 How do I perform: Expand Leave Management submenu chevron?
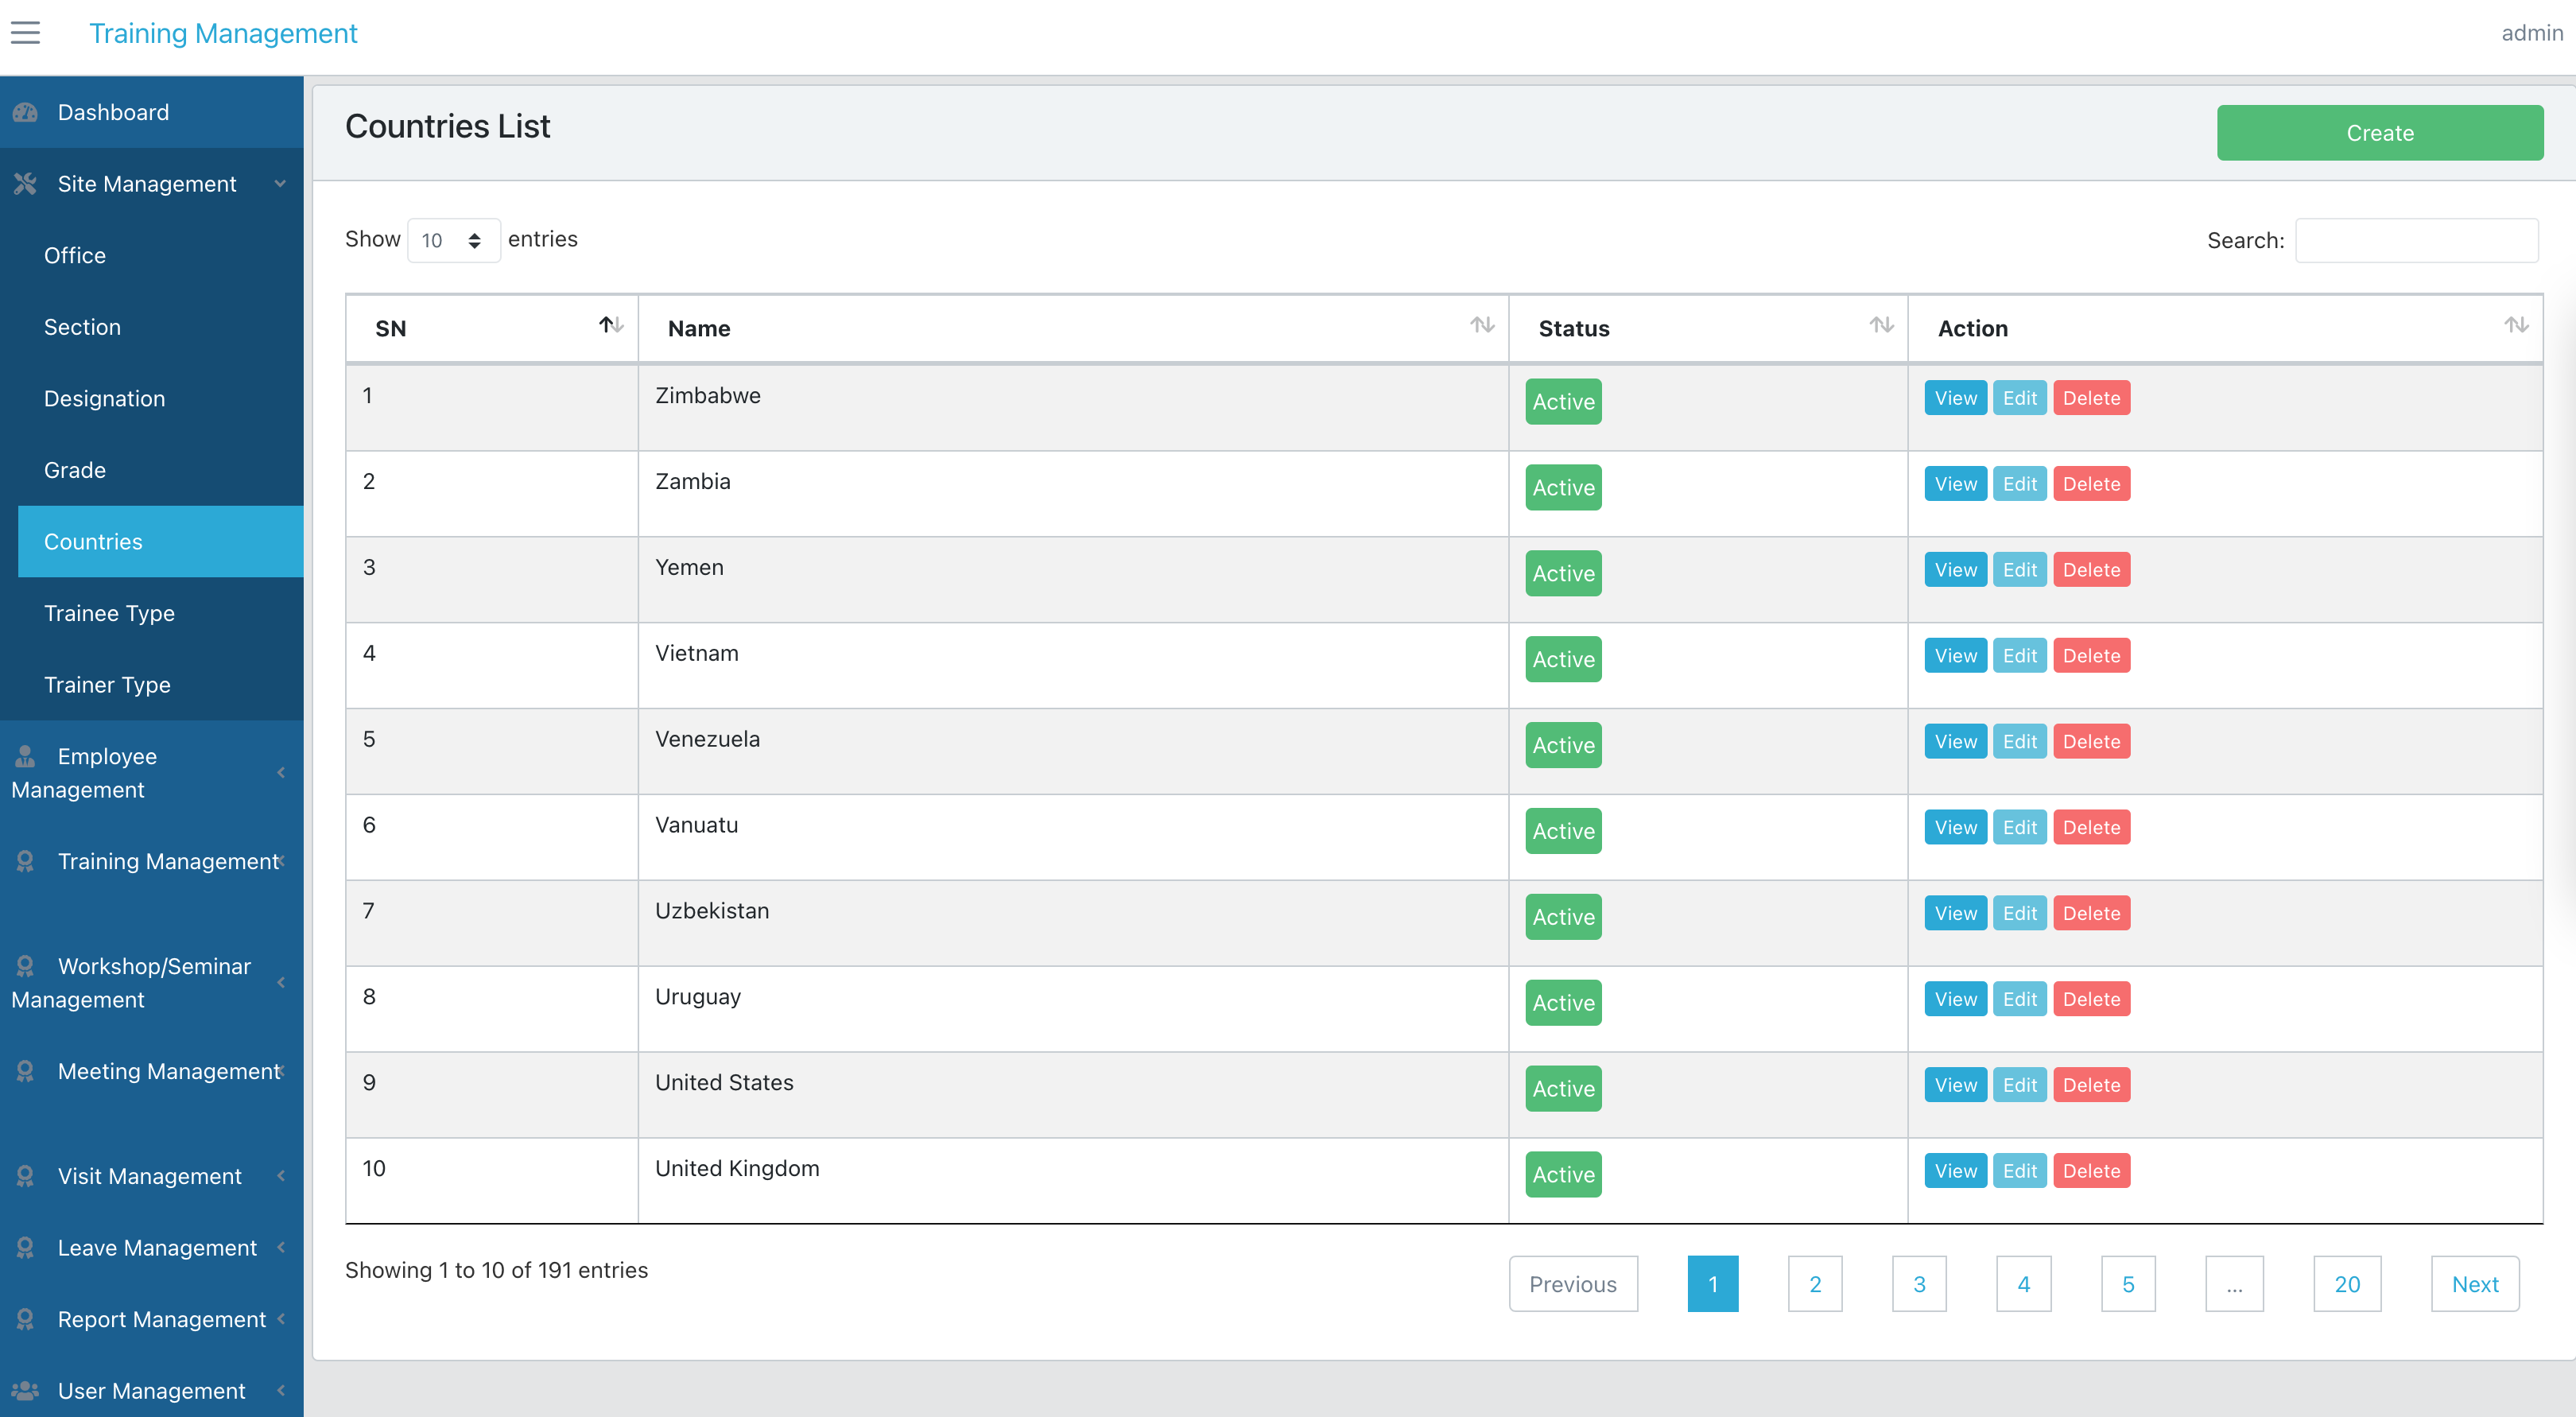281,1247
